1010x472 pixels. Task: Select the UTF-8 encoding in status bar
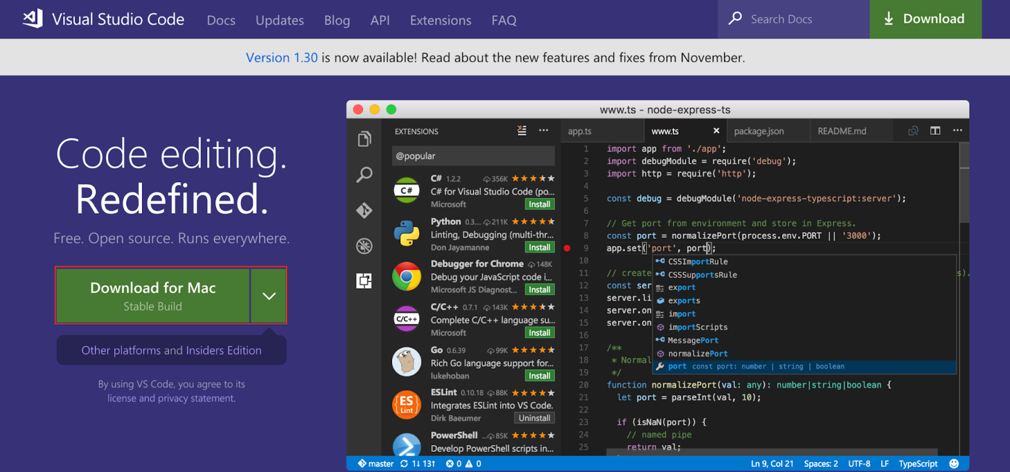pyautogui.click(x=859, y=464)
